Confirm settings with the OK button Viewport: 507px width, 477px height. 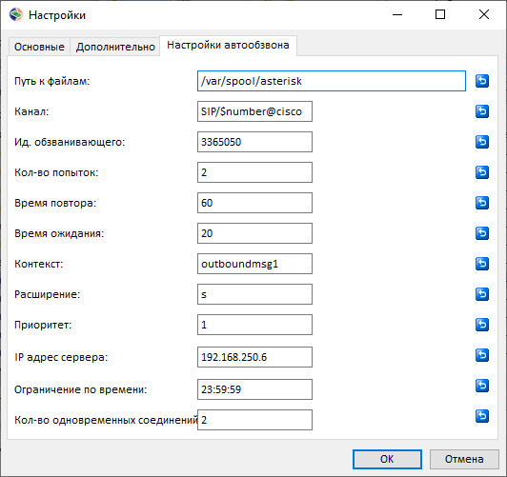387,459
